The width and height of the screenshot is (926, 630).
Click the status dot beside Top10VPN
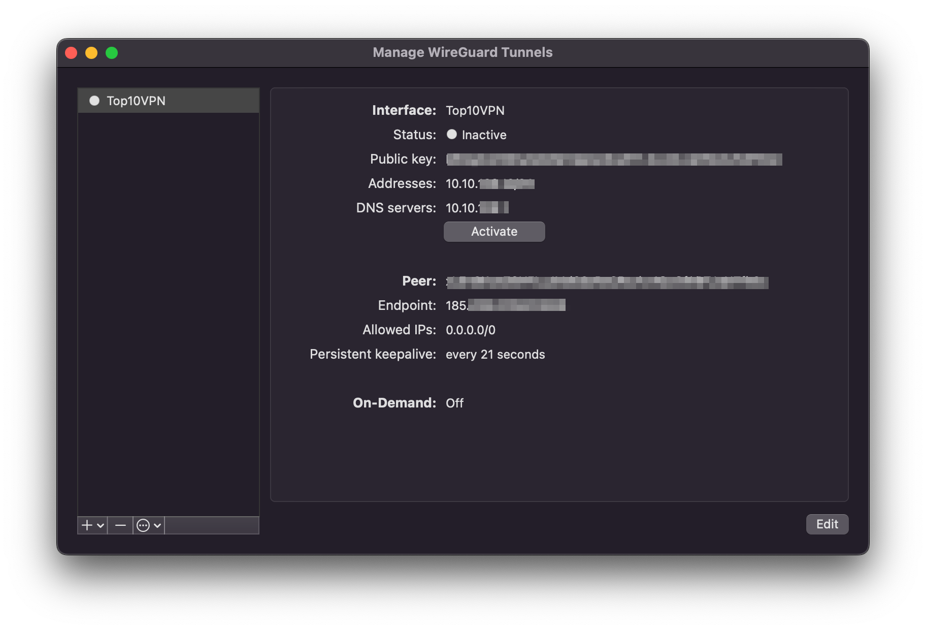(x=94, y=101)
